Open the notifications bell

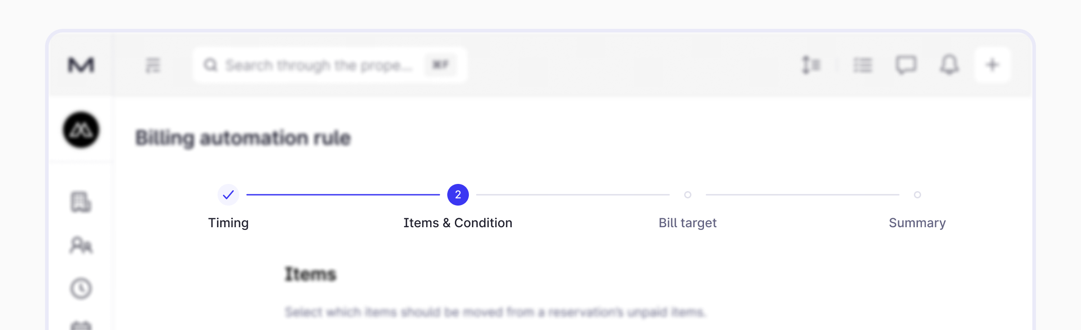949,65
